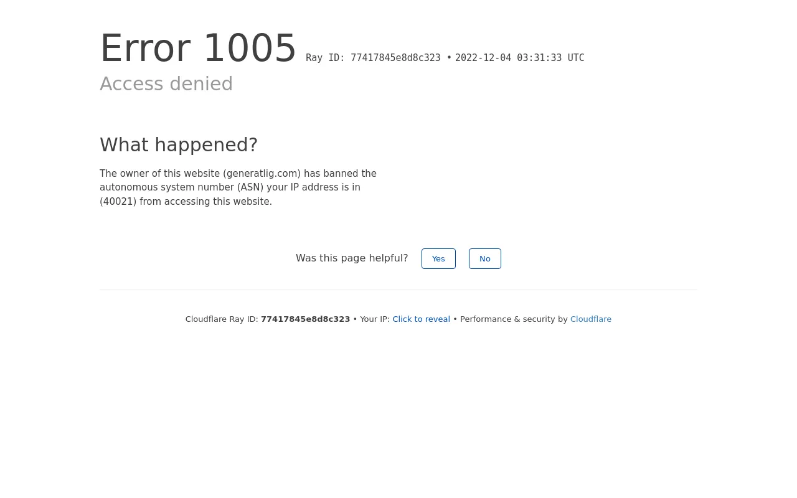Click the Ray ID text beside the heading
797x498 pixels.
(379, 58)
